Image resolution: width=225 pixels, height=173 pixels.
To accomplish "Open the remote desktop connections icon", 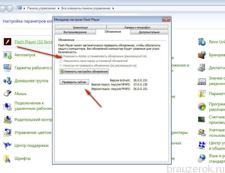I will click(8, 107).
